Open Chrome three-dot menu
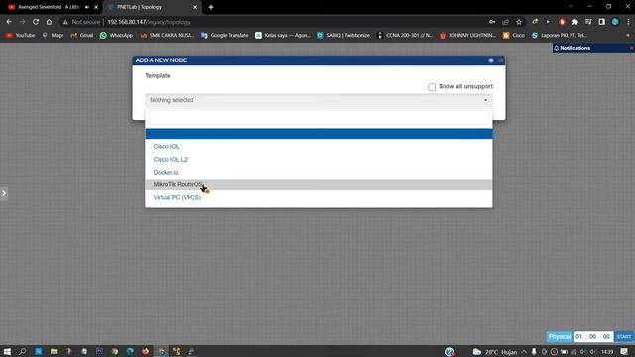Screen dimensions: 635x357 point(628,22)
